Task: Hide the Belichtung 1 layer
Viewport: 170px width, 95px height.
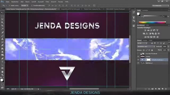Action: pos(138,63)
